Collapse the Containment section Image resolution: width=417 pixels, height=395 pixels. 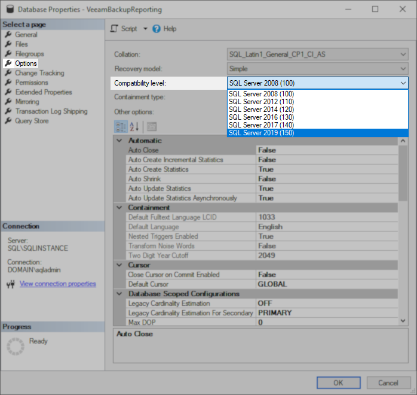119,208
